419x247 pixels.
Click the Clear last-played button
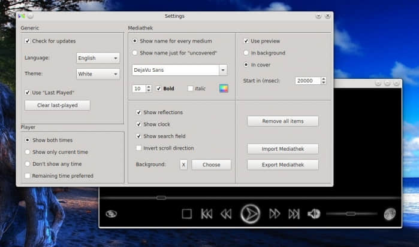pos(58,105)
